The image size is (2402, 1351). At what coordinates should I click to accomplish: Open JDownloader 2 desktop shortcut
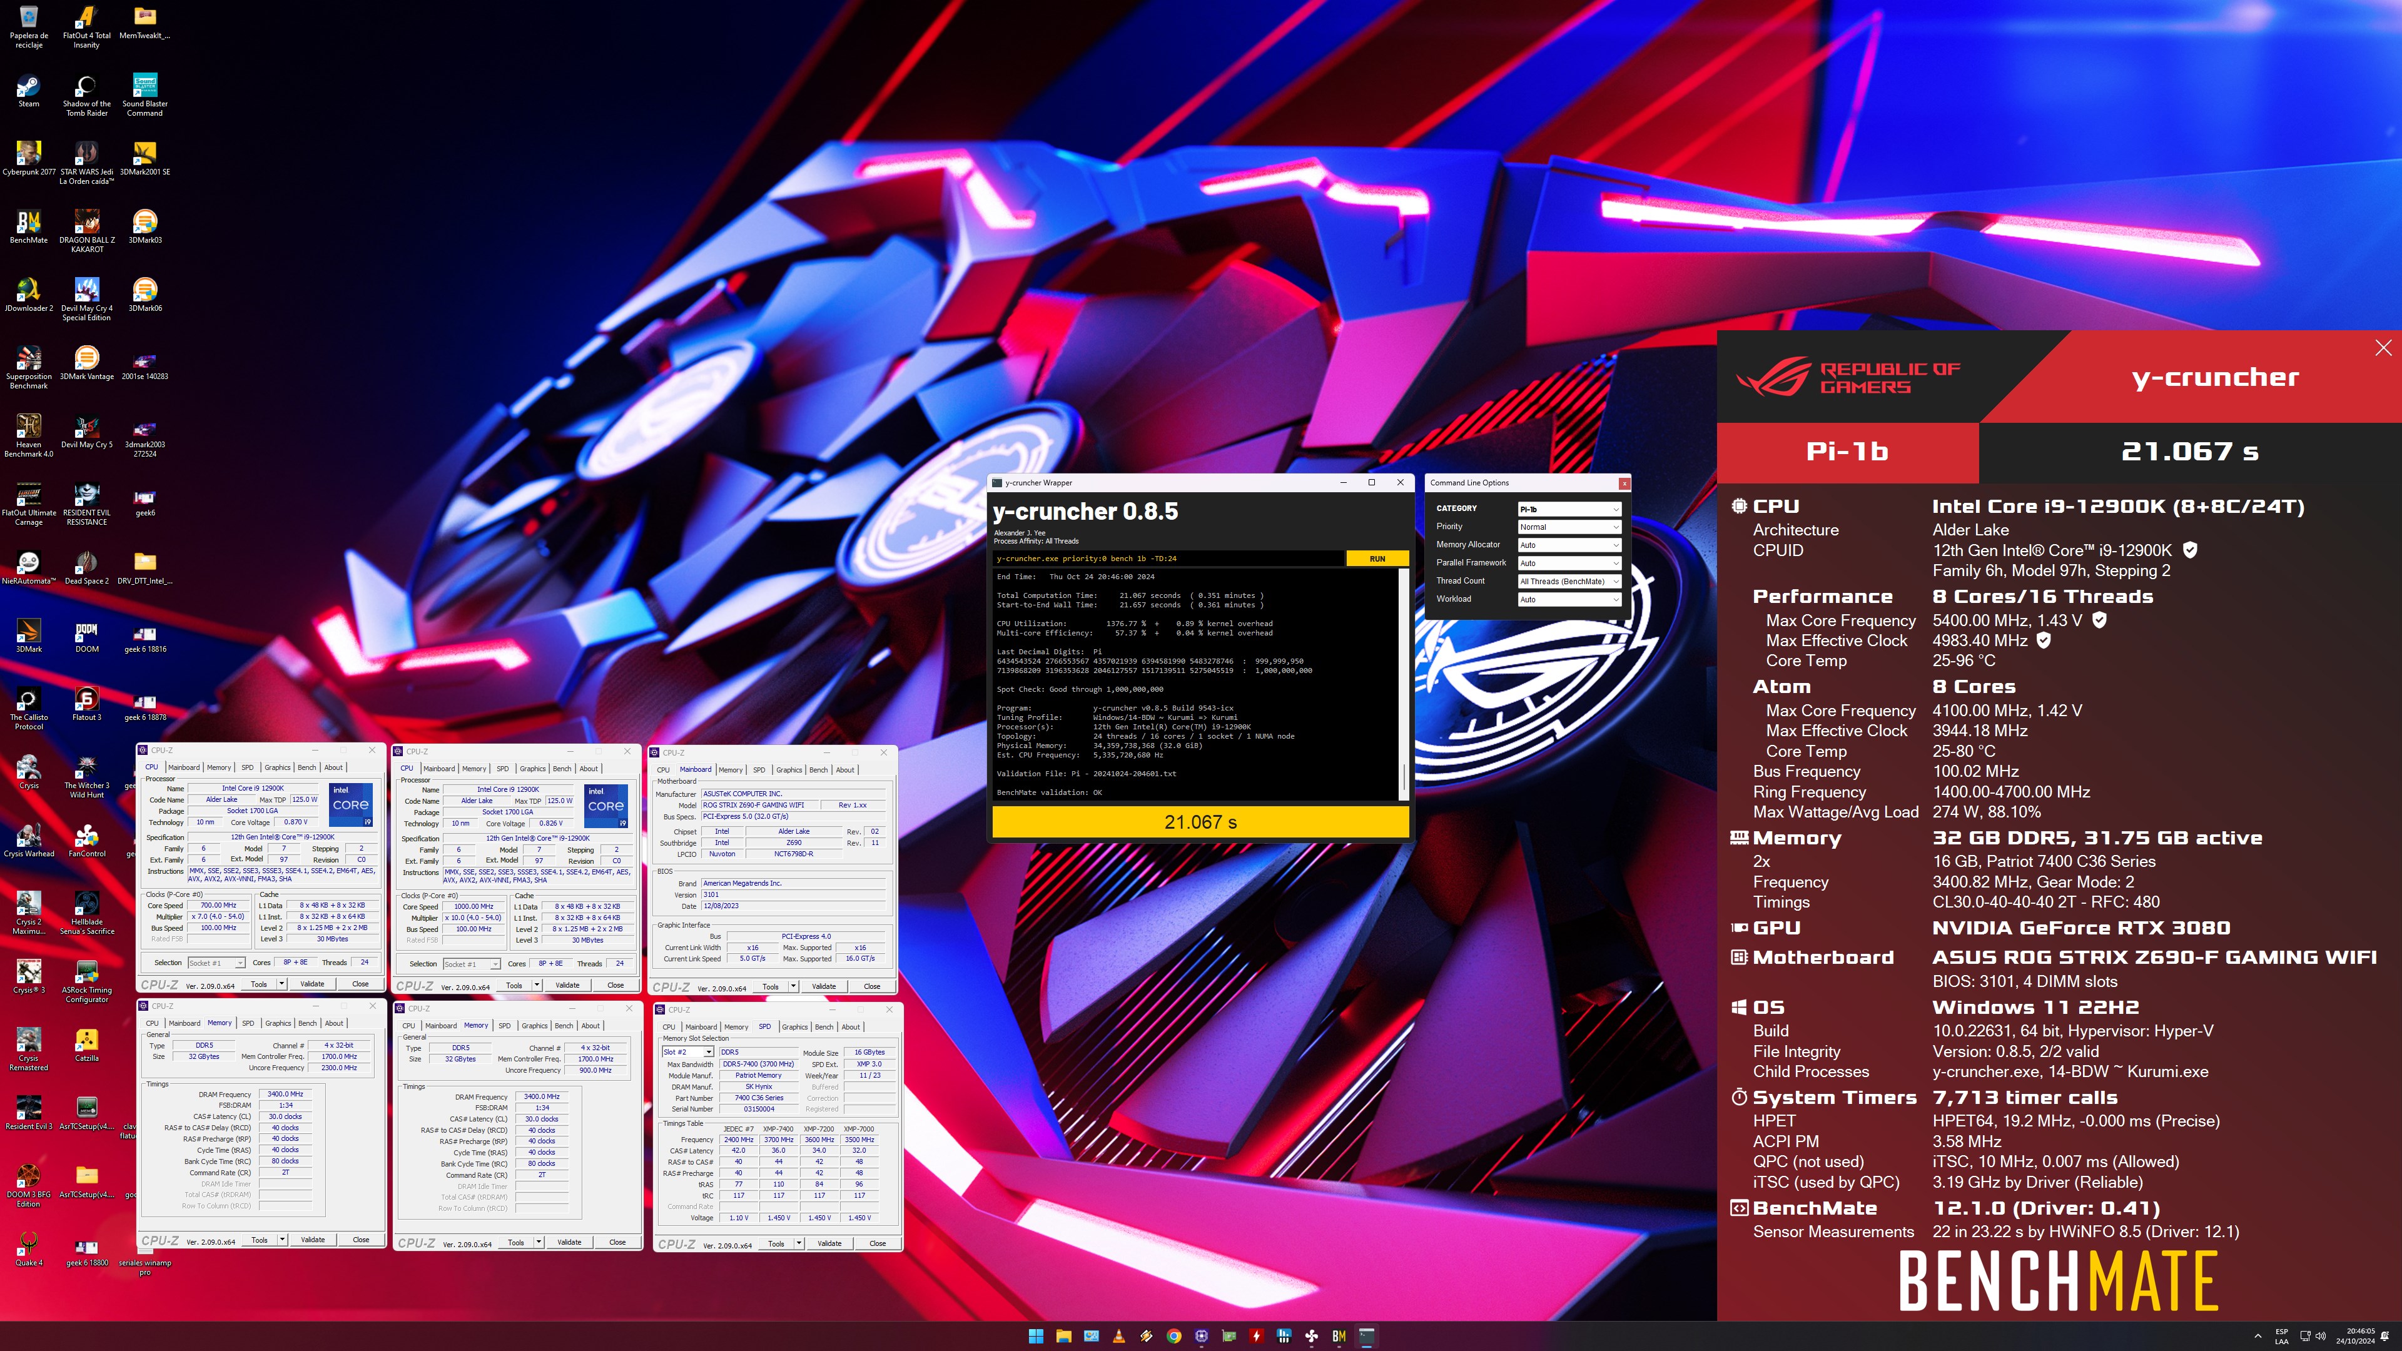[x=29, y=295]
